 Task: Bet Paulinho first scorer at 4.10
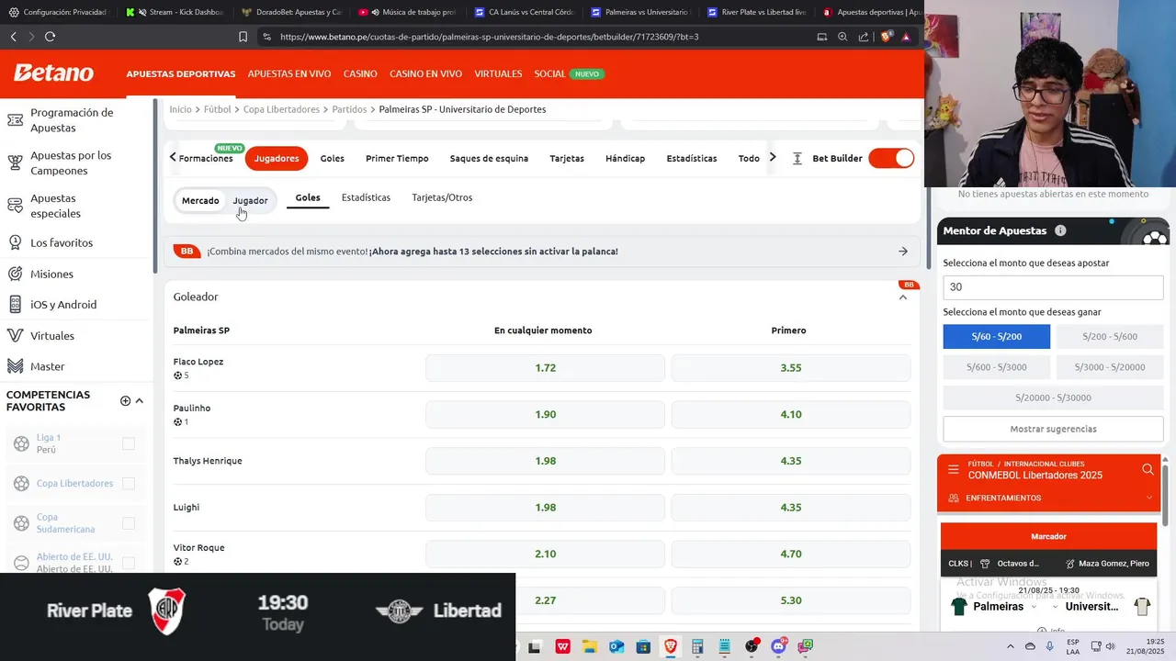(x=791, y=414)
